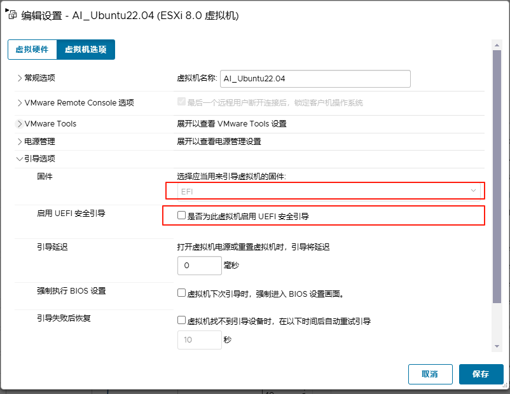Toggle the lock guest OS checkbox
The image size is (510, 394).
[182, 102]
